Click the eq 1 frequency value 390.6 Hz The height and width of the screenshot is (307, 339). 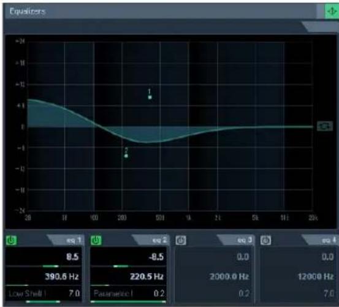click(x=62, y=276)
